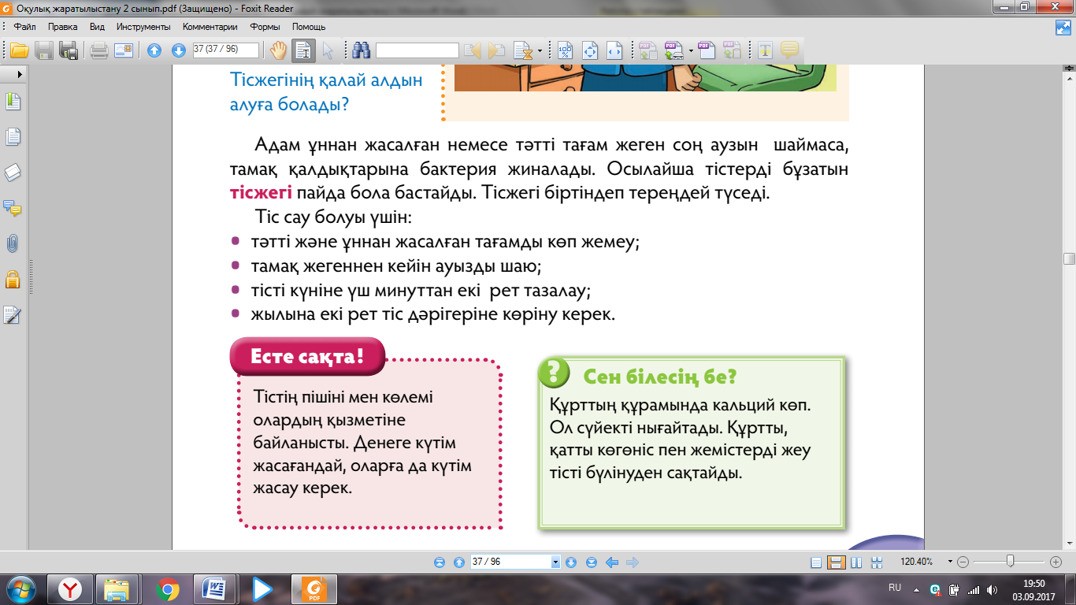The image size is (1076, 605).
Task: Jump to first page in status bar
Action: click(x=440, y=562)
